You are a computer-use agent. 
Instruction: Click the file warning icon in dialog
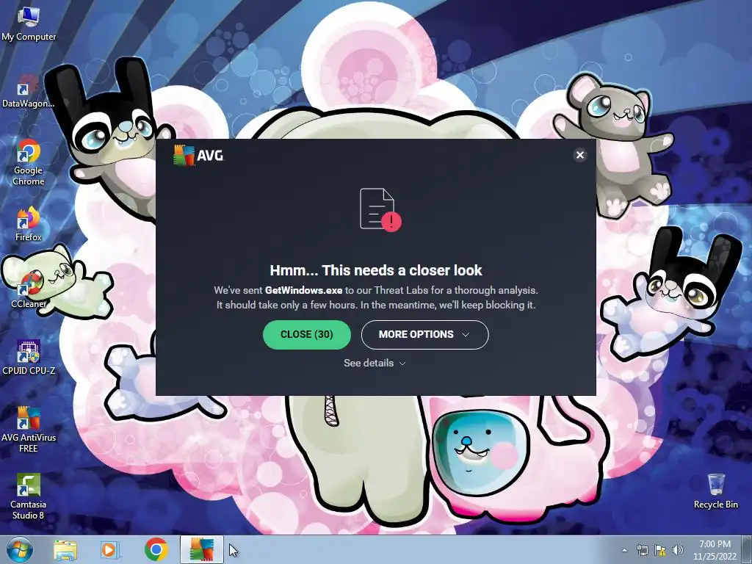click(x=380, y=209)
